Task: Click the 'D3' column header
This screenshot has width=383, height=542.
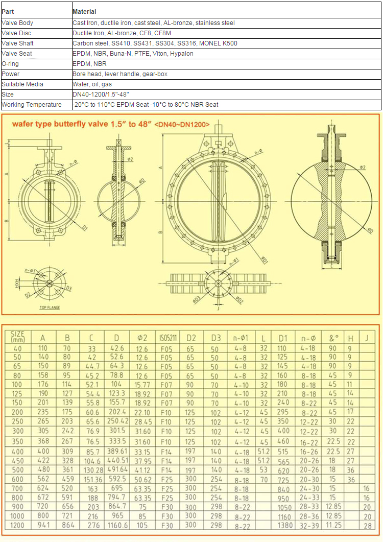Action: pyautogui.click(x=216, y=338)
